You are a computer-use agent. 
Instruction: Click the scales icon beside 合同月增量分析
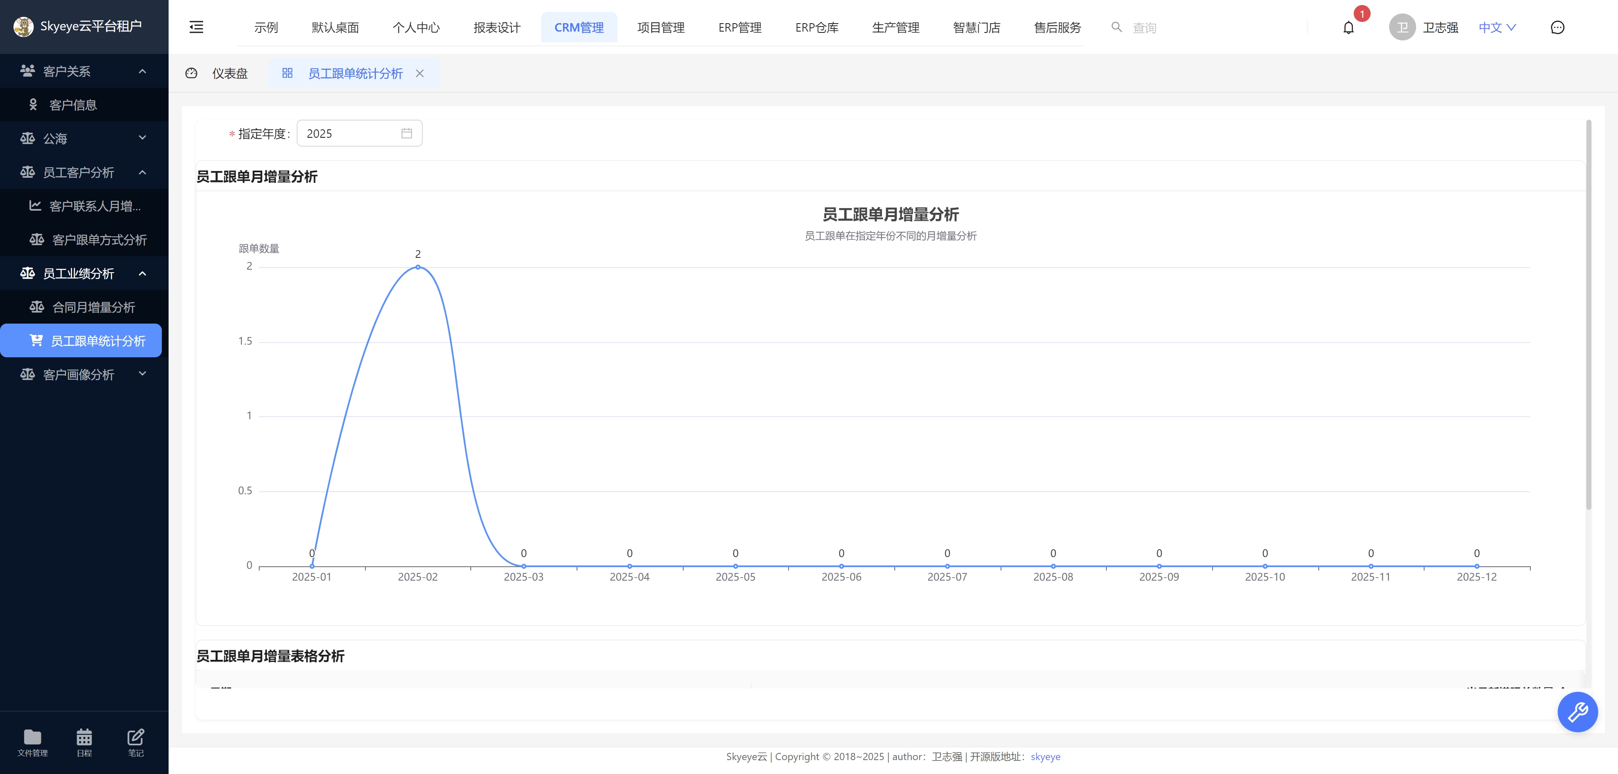(x=36, y=307)
